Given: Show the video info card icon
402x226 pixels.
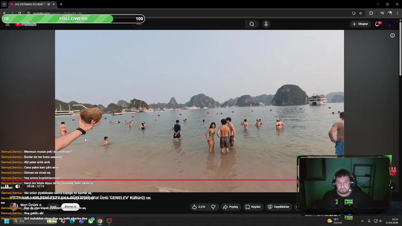Looking at the screenshot, I should pos(393,35).
